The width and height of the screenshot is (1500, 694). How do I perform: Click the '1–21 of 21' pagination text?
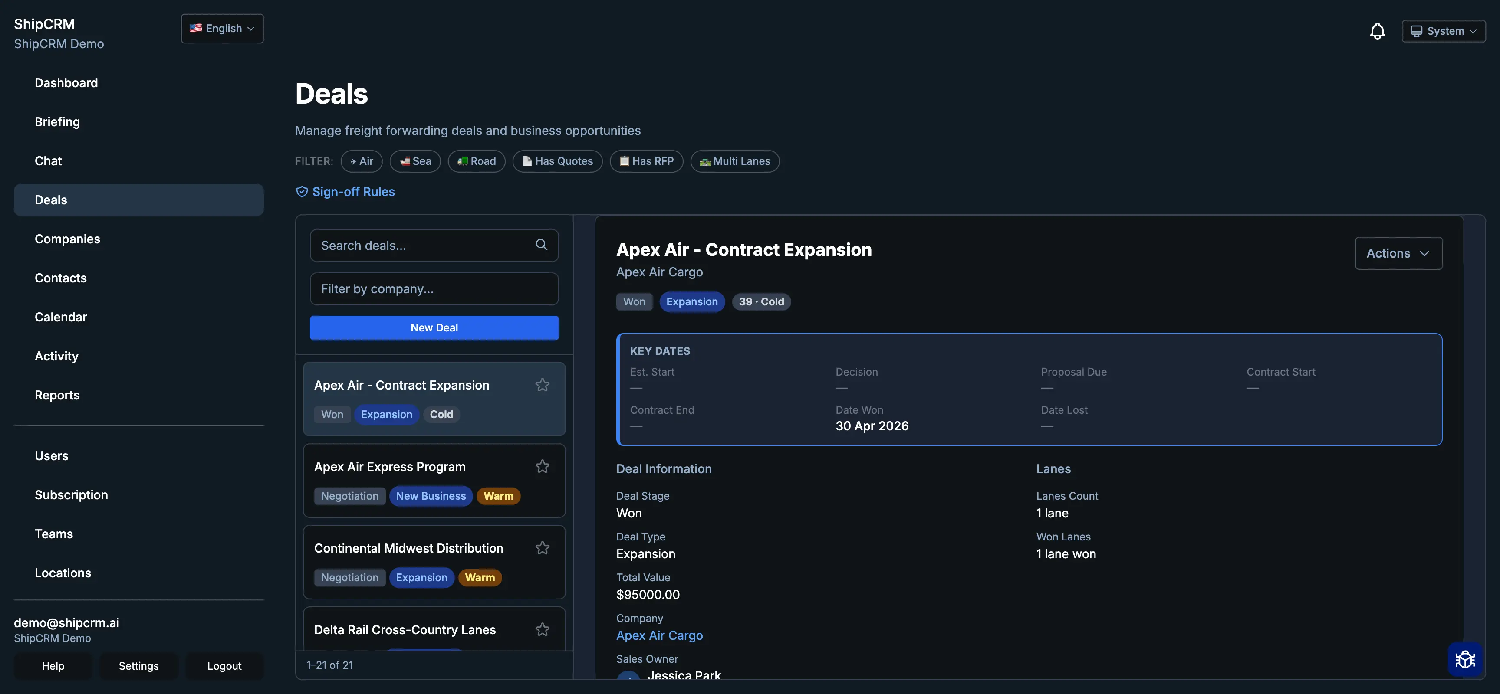click(x=329, y=665)
